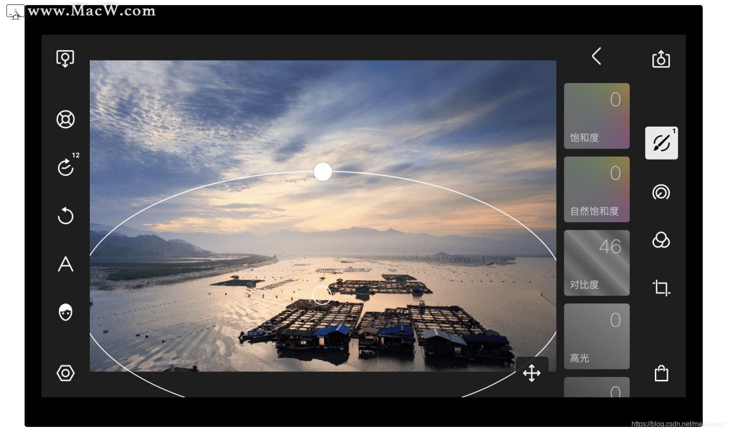Select the text tool letter A icon
This screenshot has width=729, height=432.
point(65,264)
